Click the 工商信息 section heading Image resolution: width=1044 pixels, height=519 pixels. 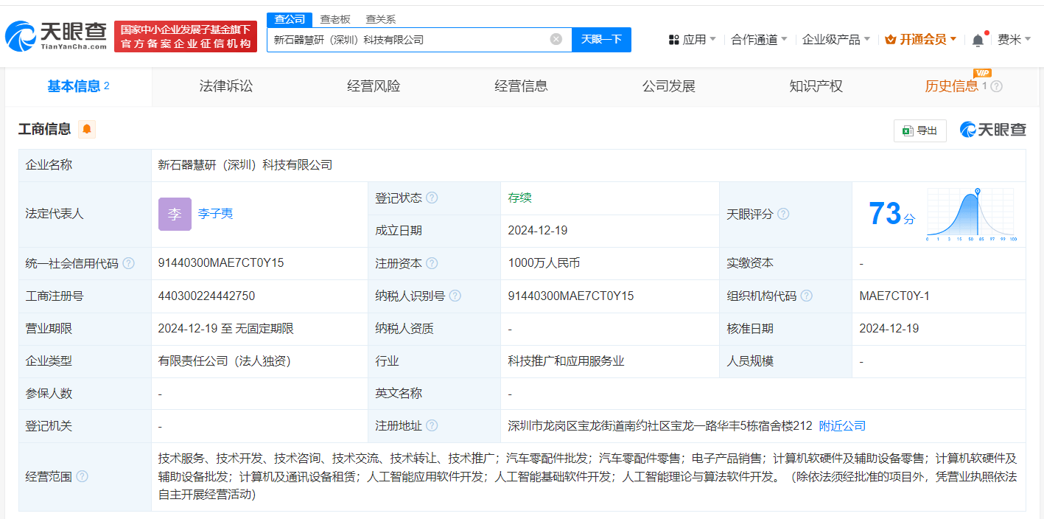click(44, 130)
